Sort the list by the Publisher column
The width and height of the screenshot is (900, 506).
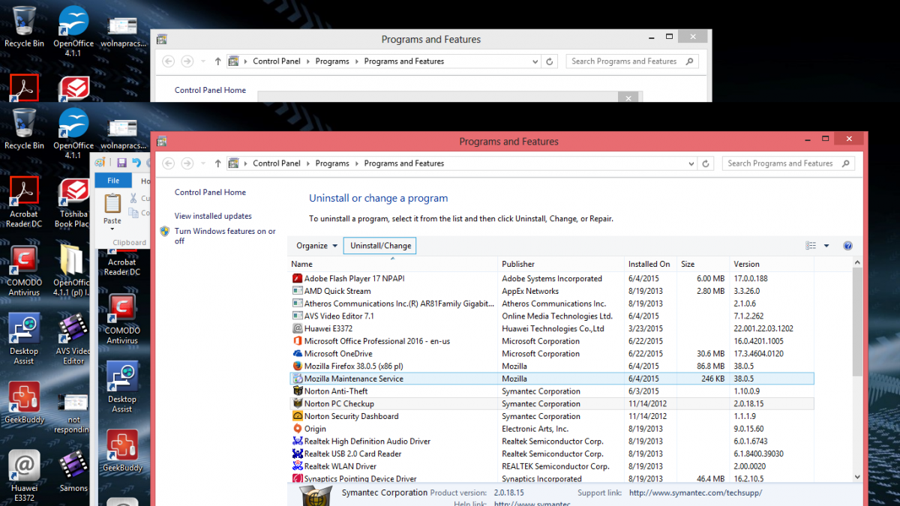[x=562, y=264]
